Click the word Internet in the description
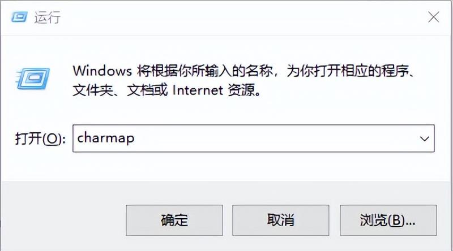The image size is (453, 251). click(198, 90)
